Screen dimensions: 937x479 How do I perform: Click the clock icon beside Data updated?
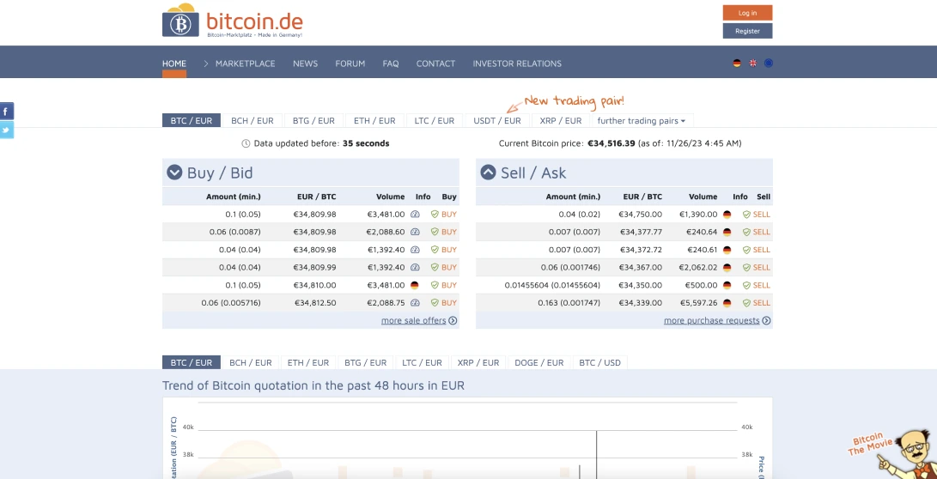pyautogui.click(x=246, y=143)
